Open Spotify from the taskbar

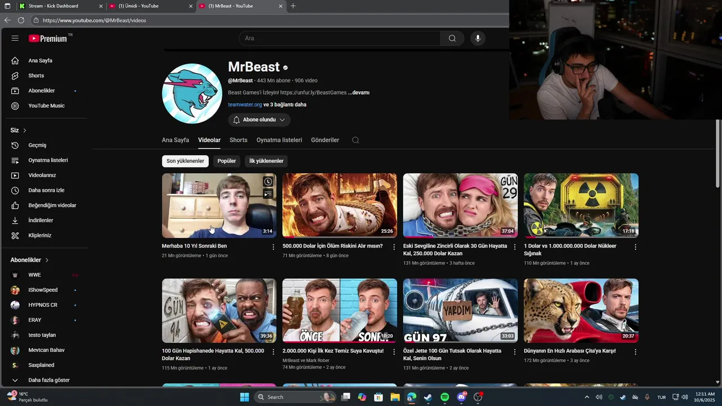[444, 397]
